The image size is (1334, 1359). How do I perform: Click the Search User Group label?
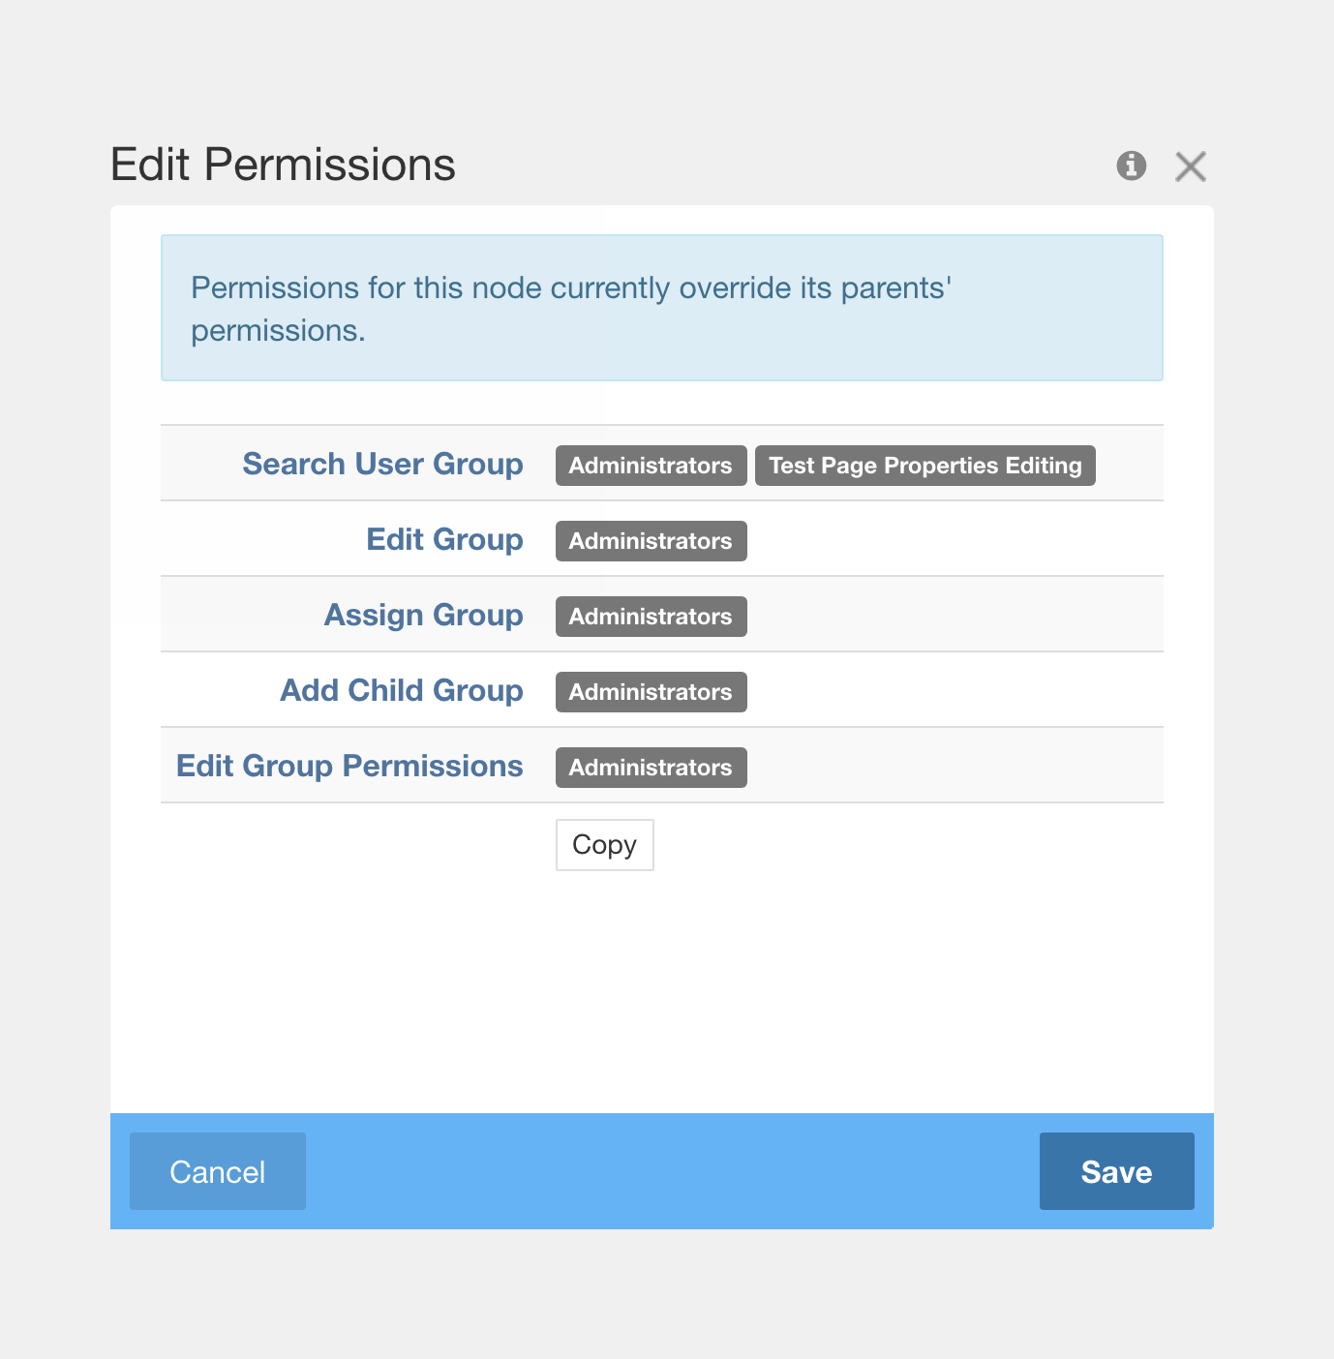[381, 464]
